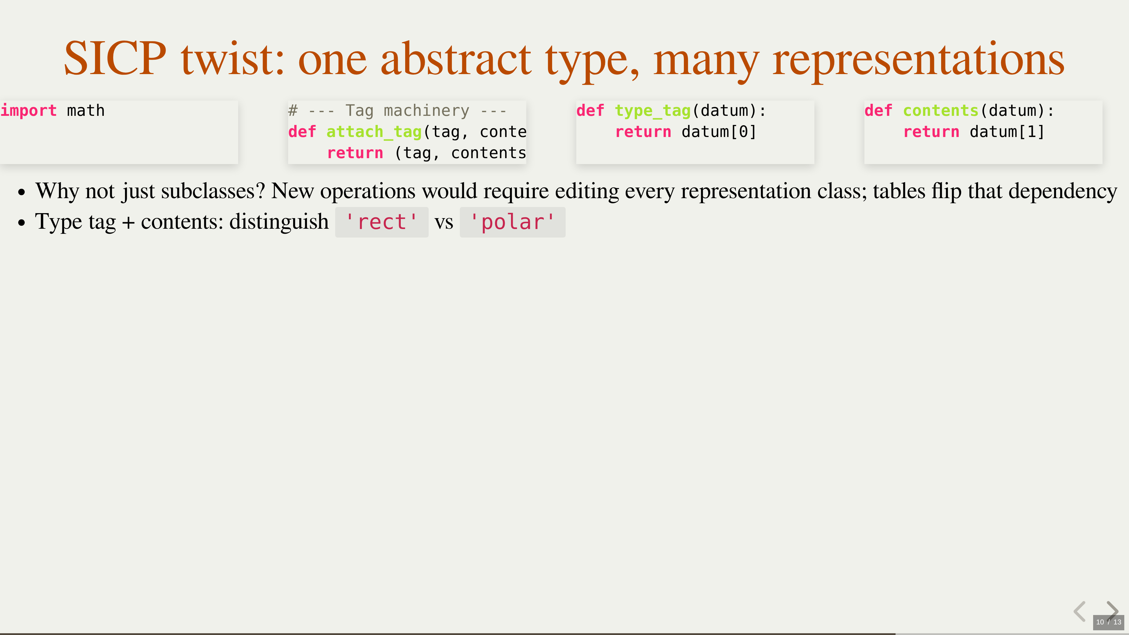1129x635 pixels.
Task: Click 'return datum[1]' code line
Action: pos(974,131)
